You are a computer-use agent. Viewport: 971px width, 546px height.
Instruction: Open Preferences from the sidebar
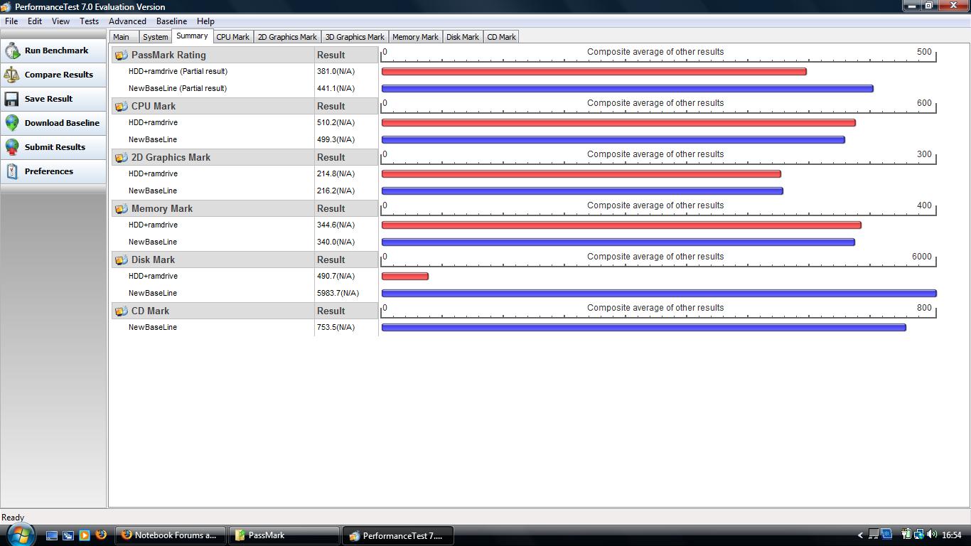coord(53,171)
